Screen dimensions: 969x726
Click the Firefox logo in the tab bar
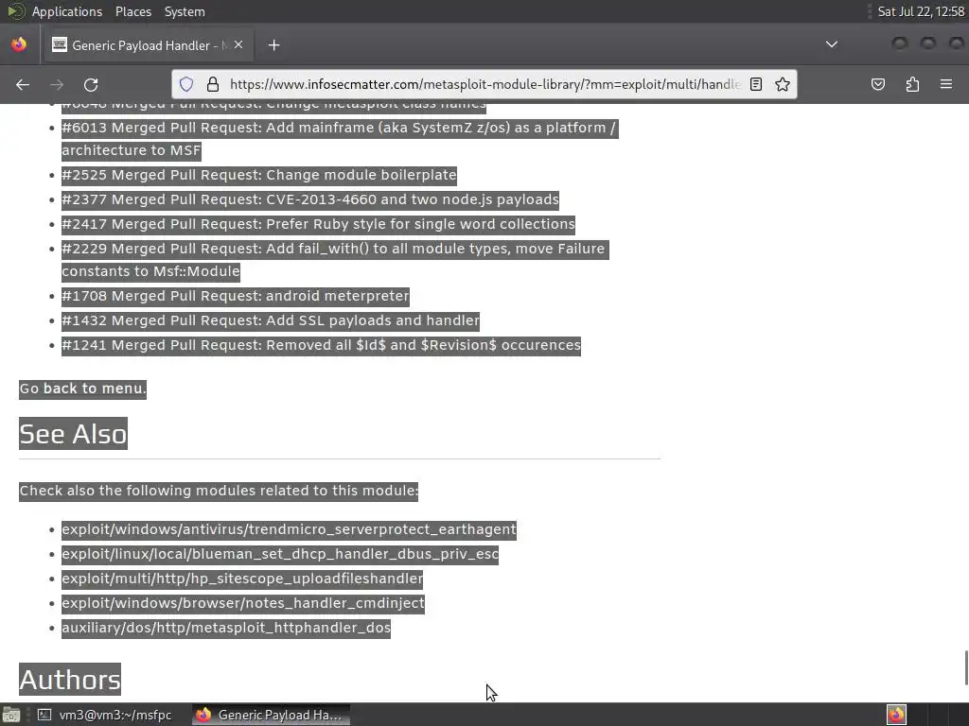coord(19,44)
